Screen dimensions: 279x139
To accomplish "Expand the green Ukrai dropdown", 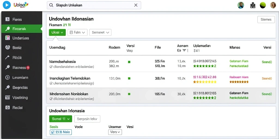I will point(57,33).
